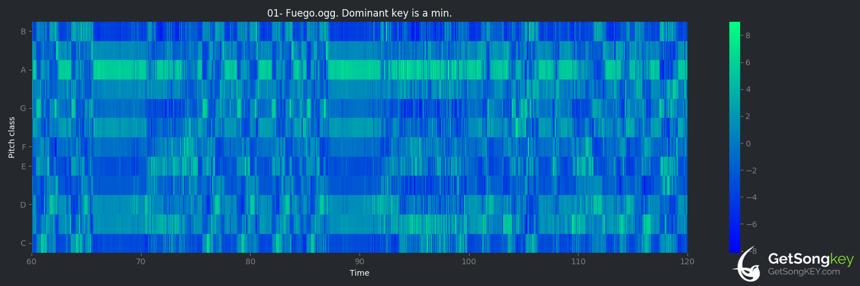Click the 'A' pitch class tick label
The height and width of the screenshot is (286, 860).
pos(24,70)
